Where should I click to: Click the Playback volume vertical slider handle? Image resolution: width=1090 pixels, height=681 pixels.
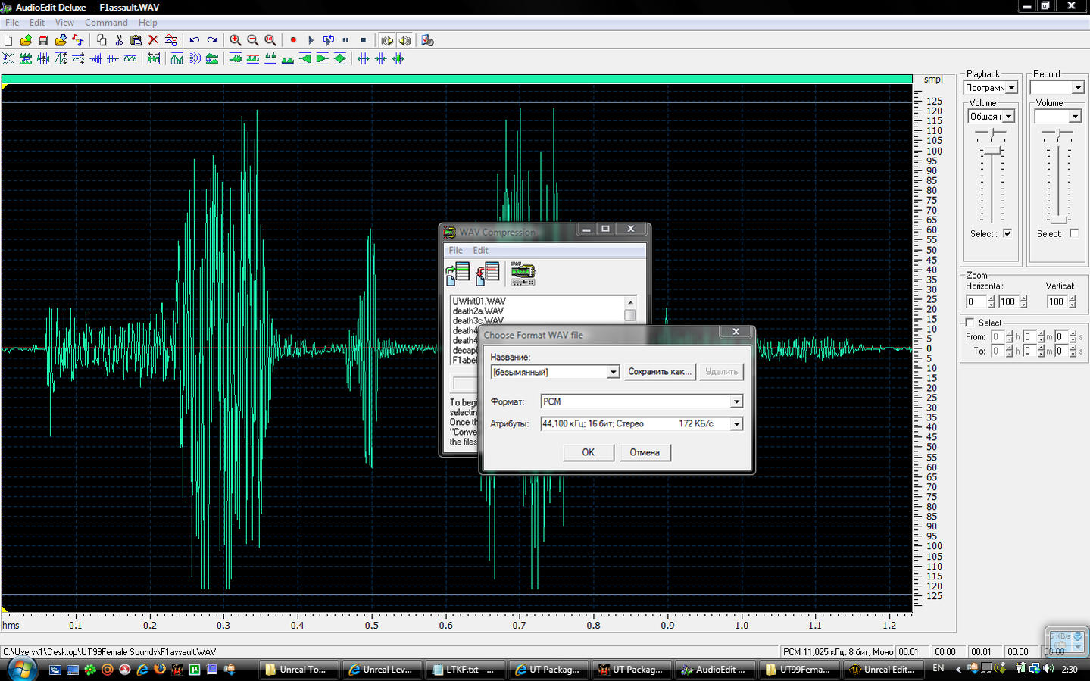(991, 152)
